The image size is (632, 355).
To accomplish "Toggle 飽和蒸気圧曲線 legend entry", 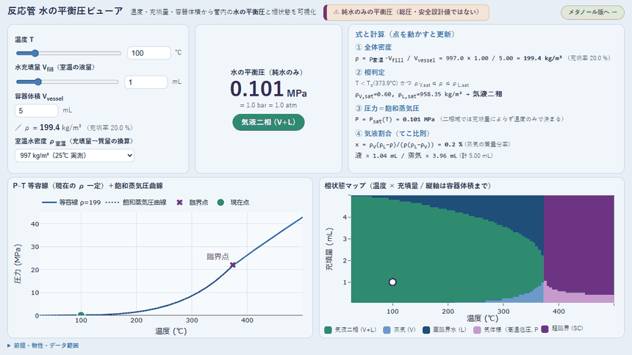I will [x=136, y=202].
